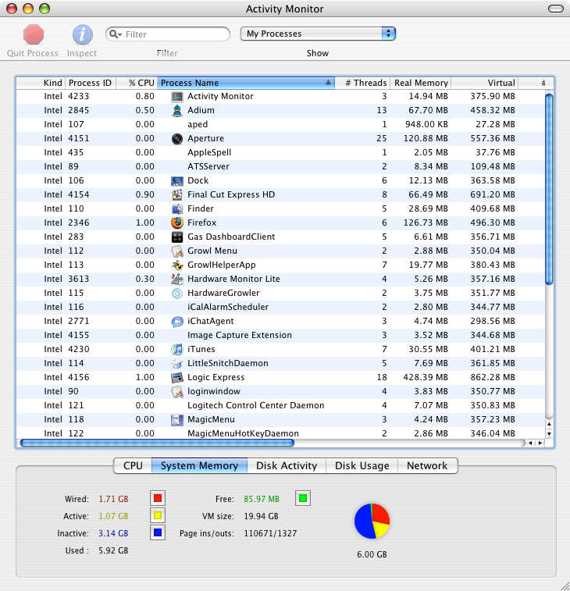Viewport: 570px width, 591px height.
Task: Click the blue Inactive color swatch
Action: coord(158,532)
